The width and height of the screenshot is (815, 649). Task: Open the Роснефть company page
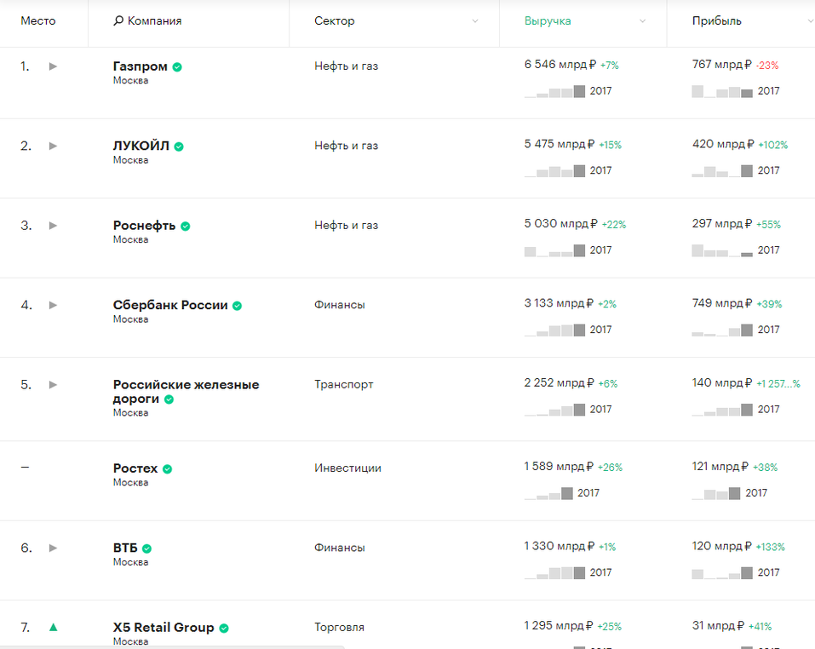(x=144, y=226)
